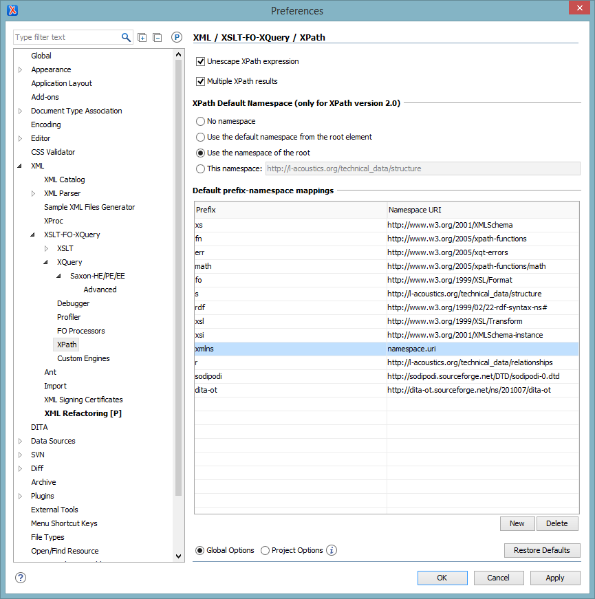Open XML Refactoring [P] page
The height and width of the screenshot is (599, 595).
click(x=83, y=413)
